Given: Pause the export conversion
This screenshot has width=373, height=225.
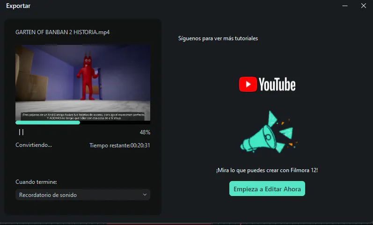Looking at the screenshot, I should click(21, 132).
